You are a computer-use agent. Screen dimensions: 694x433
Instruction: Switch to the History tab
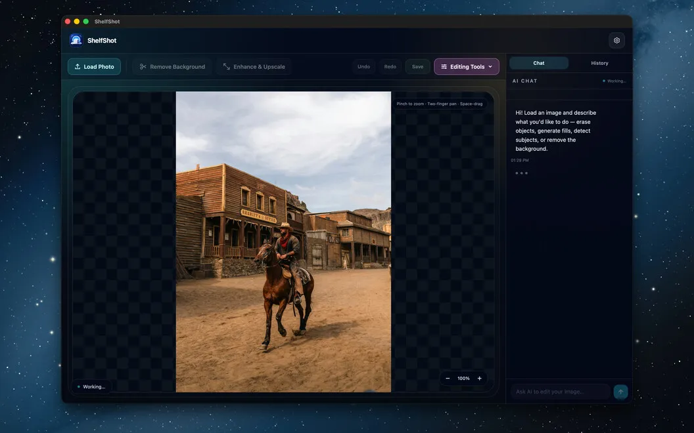point(599,63)
